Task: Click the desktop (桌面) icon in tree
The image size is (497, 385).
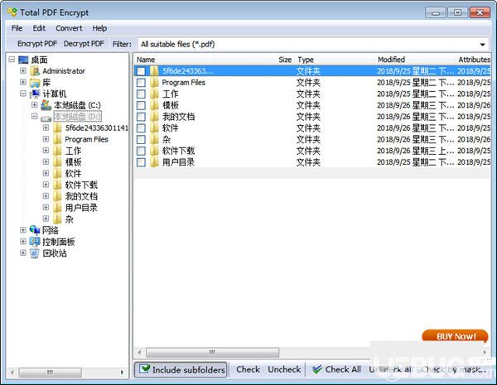Action: click(x=23, y=60)
